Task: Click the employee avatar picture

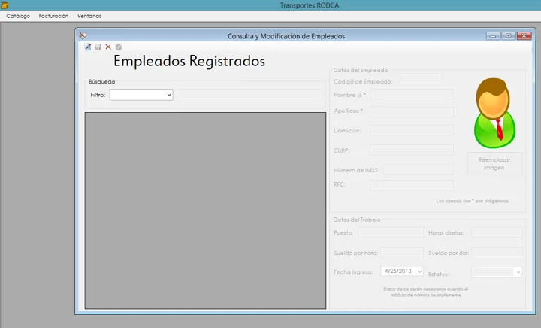Action: click(x=494, y=114)
